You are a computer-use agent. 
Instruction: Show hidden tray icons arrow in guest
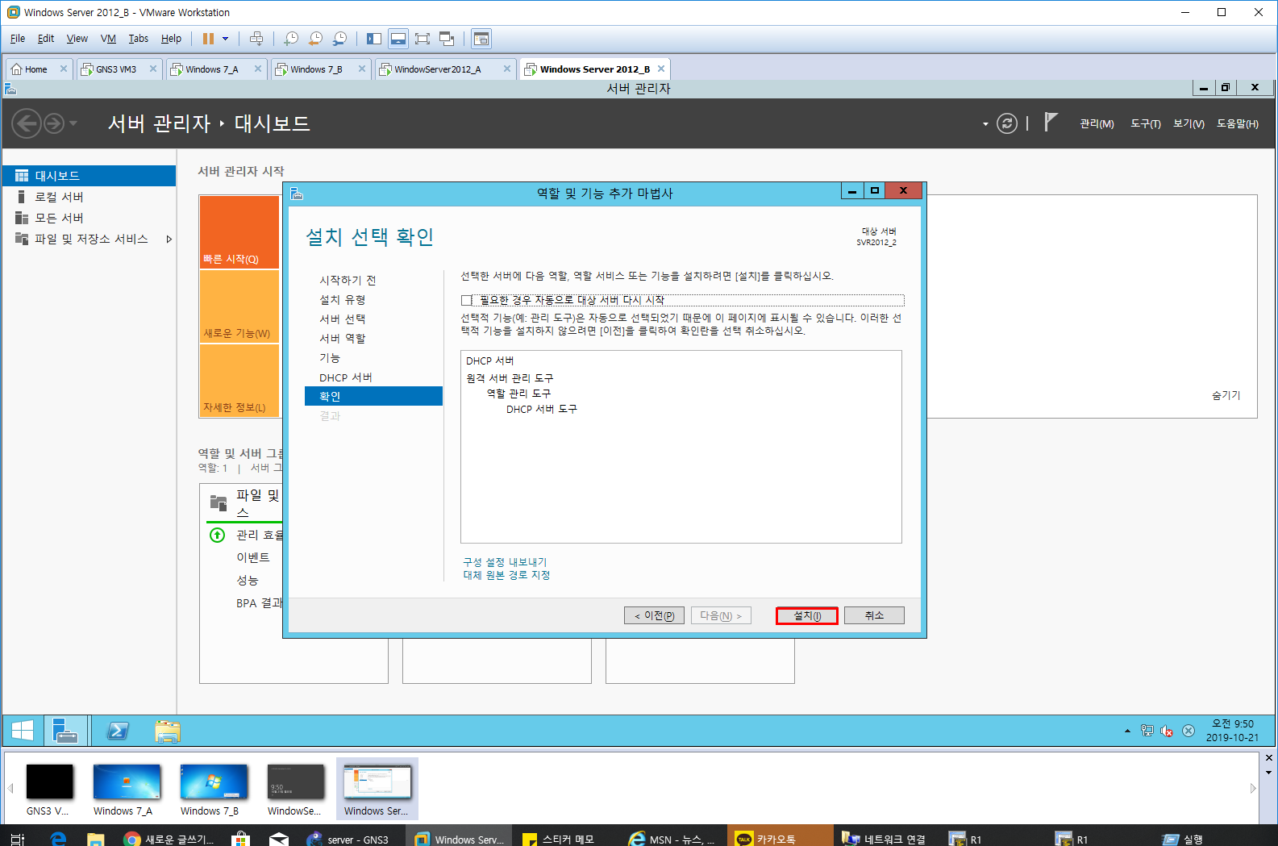[1127, 731]
